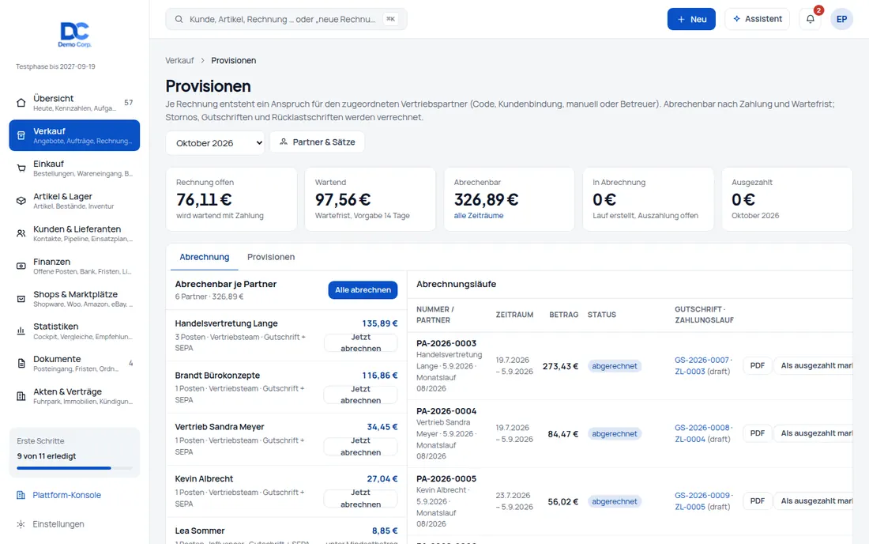Open the Oktober 2026 period dropdown
The width and height of the screenshot is (869, 544).
point(215,143)
